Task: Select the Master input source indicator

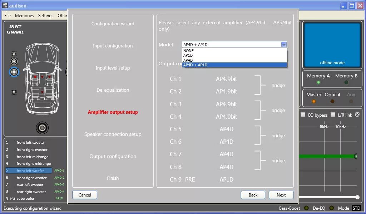Action: 314,101
